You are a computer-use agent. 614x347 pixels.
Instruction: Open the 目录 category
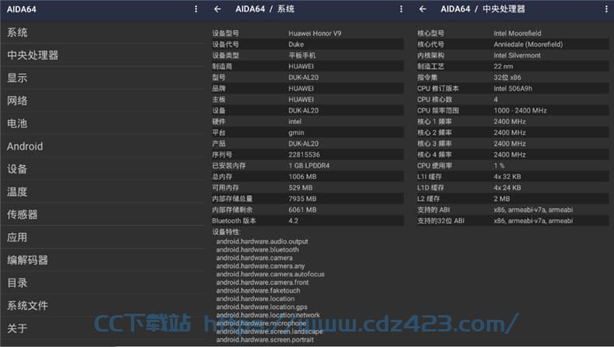click(102, 283)
